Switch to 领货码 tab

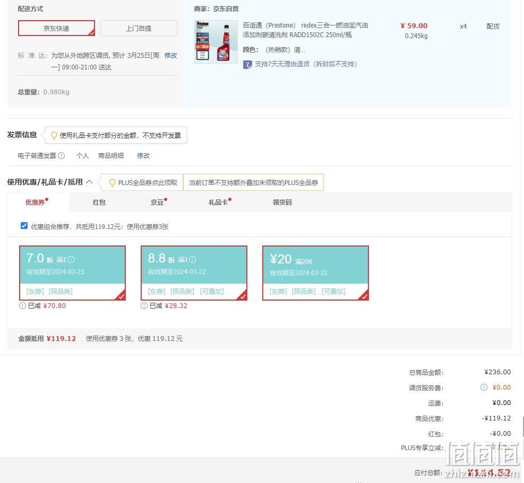click(282, 203)
